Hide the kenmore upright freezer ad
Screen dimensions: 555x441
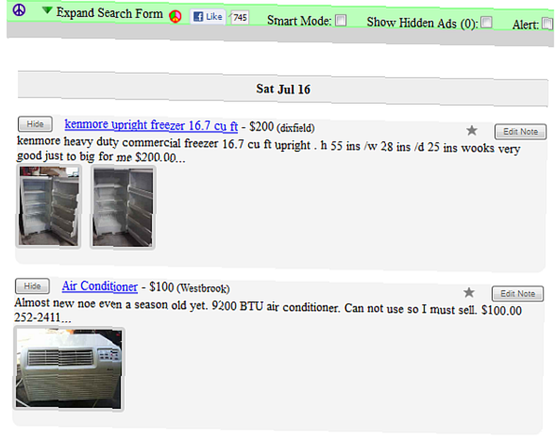point(35,124)
